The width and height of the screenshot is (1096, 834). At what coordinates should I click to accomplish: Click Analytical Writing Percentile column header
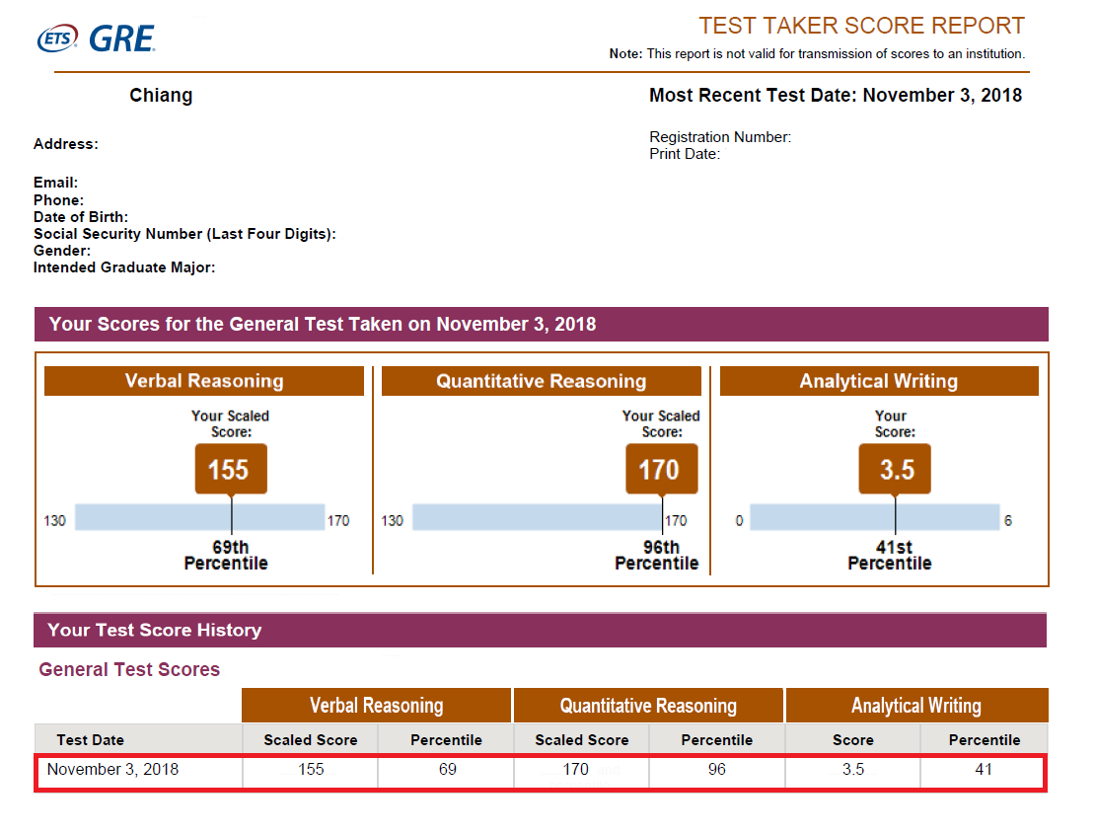pyautogui.click(x=985, y=739)
